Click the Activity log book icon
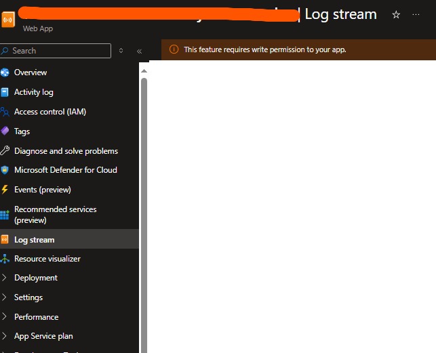436x353 pixels. point(5,92)
